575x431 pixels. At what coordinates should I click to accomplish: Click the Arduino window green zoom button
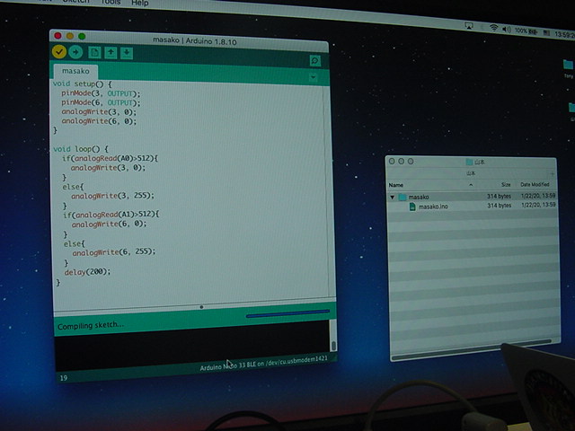[x=82, y=36]
